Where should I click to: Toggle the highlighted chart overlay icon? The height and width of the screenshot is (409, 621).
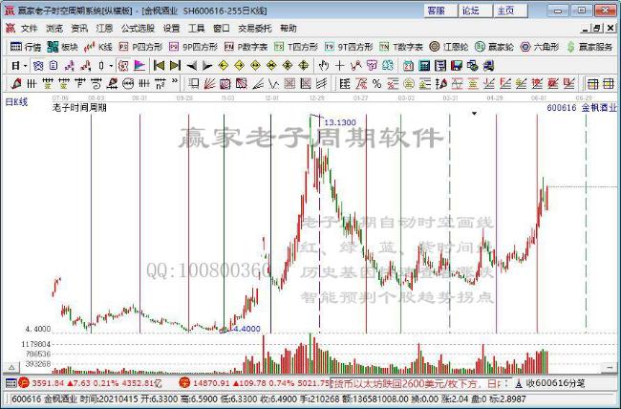[123, 66]
